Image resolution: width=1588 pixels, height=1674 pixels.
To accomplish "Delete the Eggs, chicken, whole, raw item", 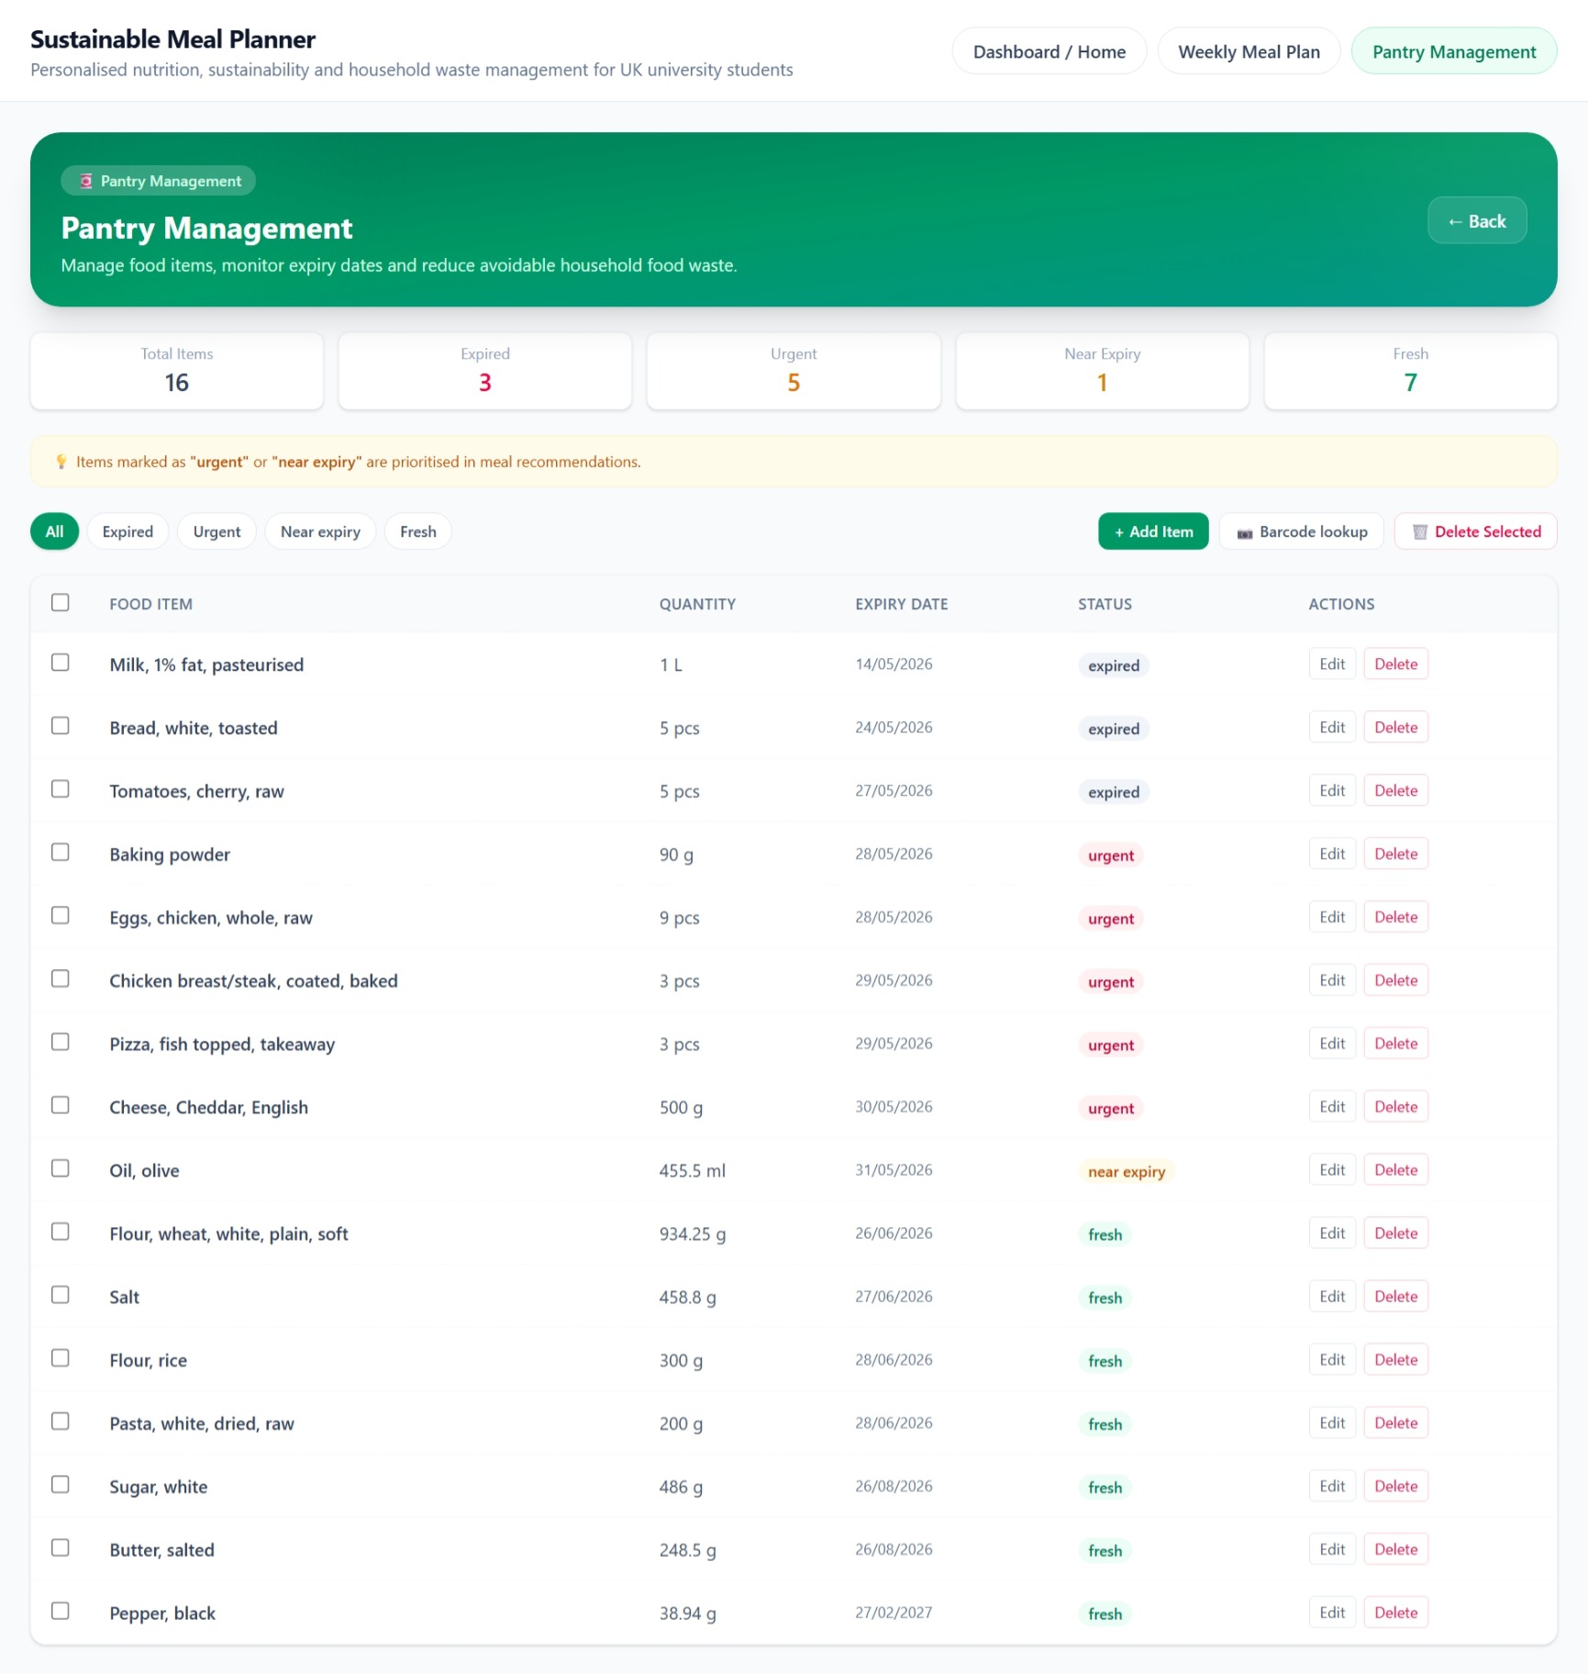I will tap(1395, 917).
